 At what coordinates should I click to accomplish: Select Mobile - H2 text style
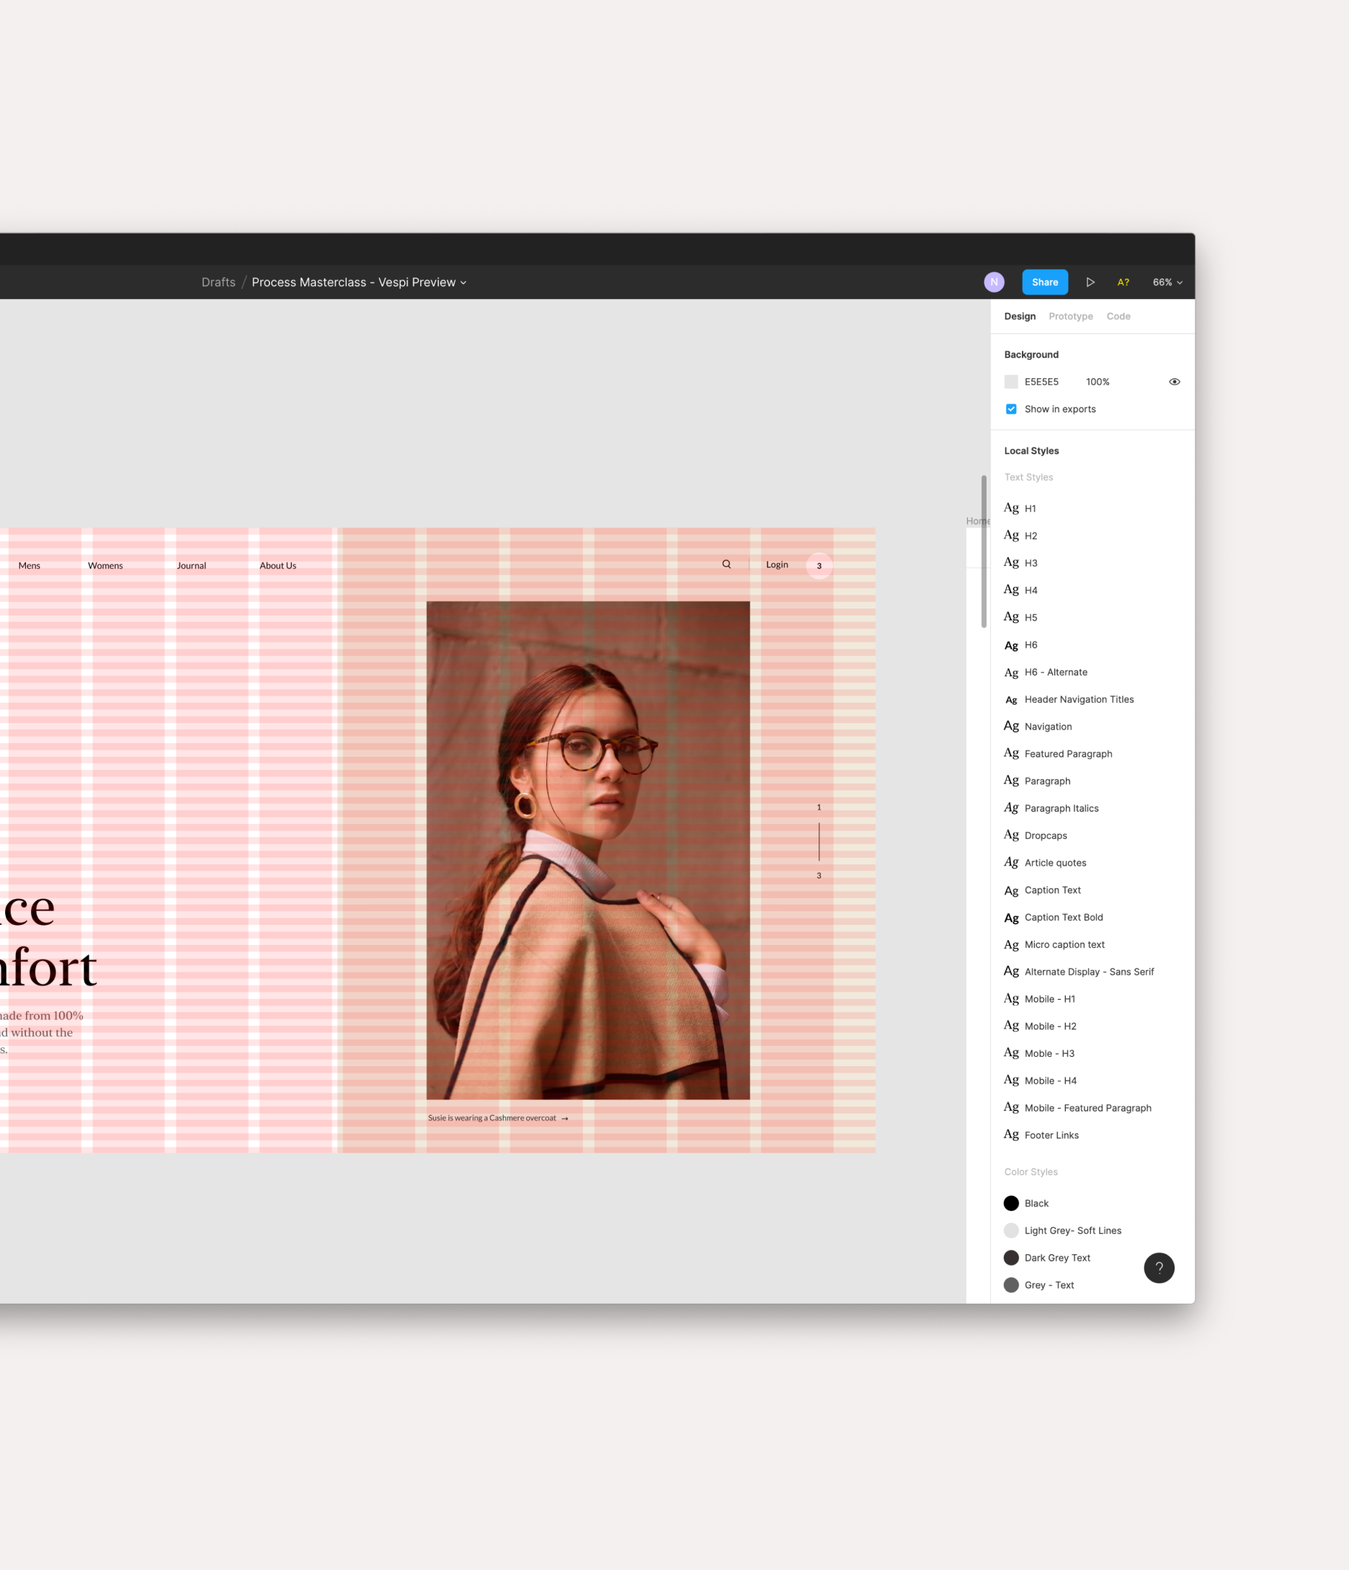tap(1092, 1026)
